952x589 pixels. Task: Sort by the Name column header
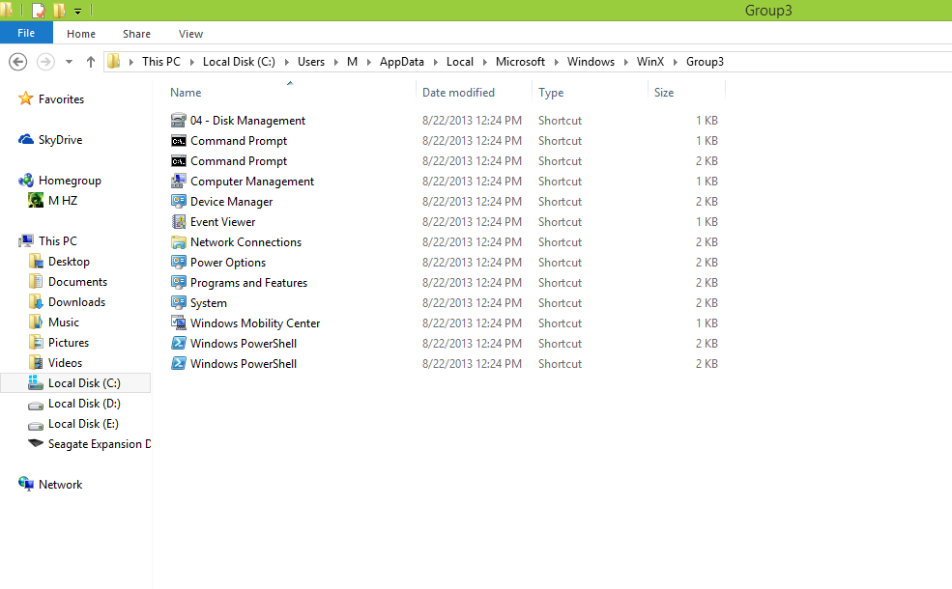pos(186,92)
